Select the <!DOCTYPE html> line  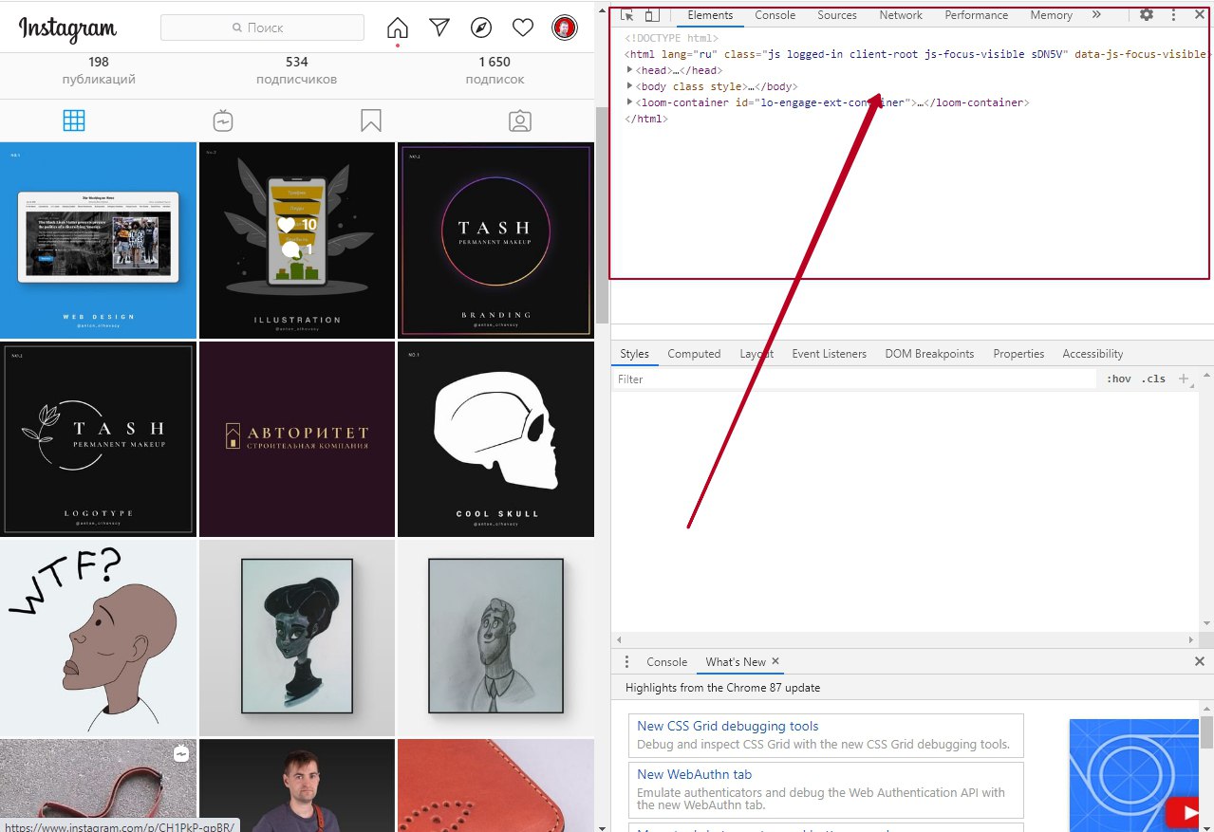tap(671, 39)
